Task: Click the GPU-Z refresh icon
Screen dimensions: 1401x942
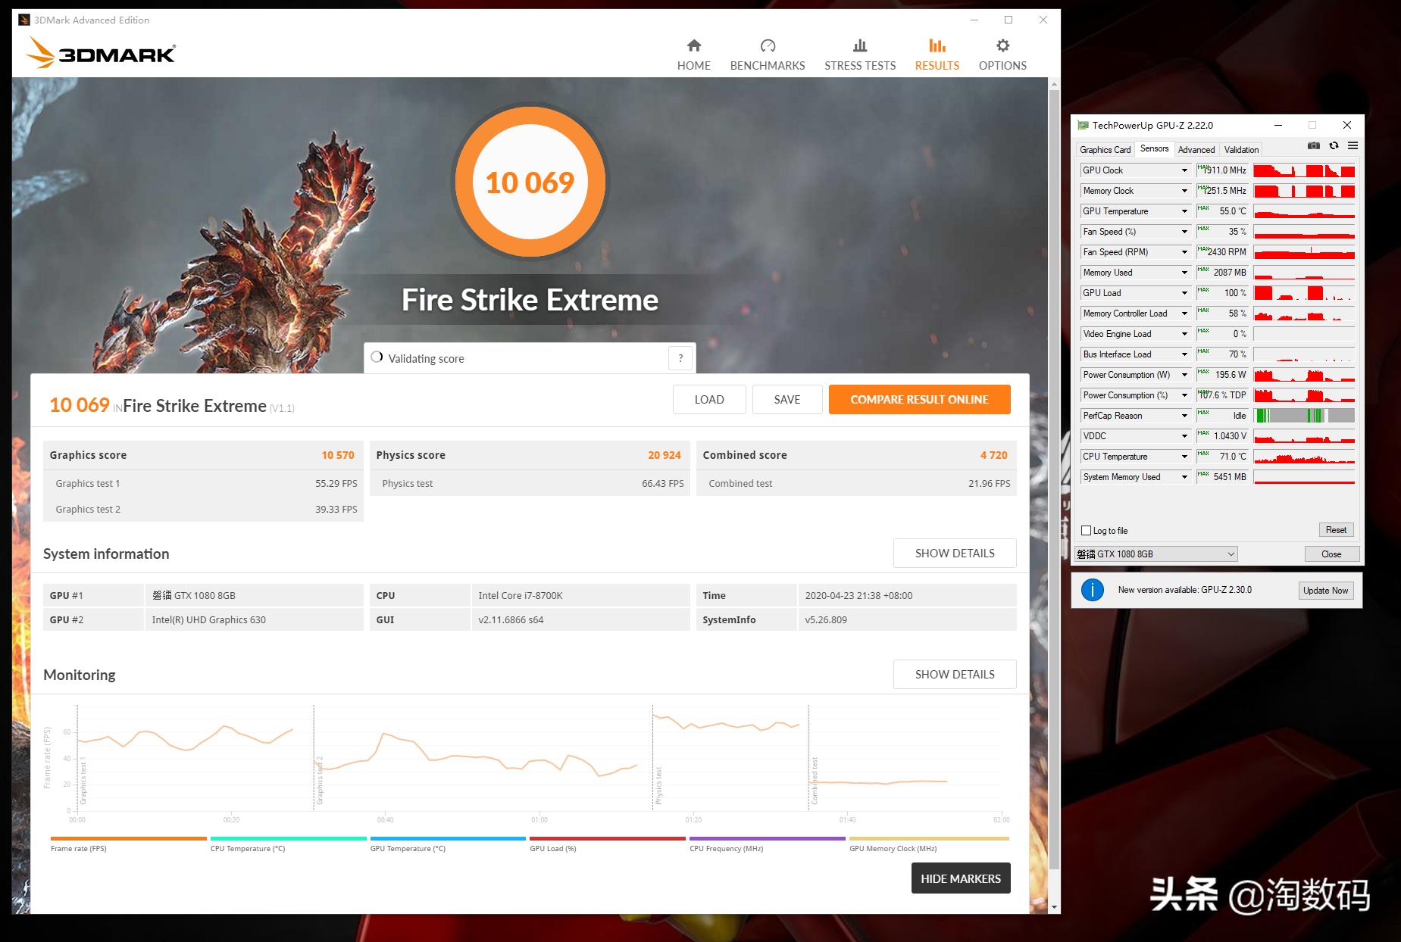Action: click(x=1334, y=146)
